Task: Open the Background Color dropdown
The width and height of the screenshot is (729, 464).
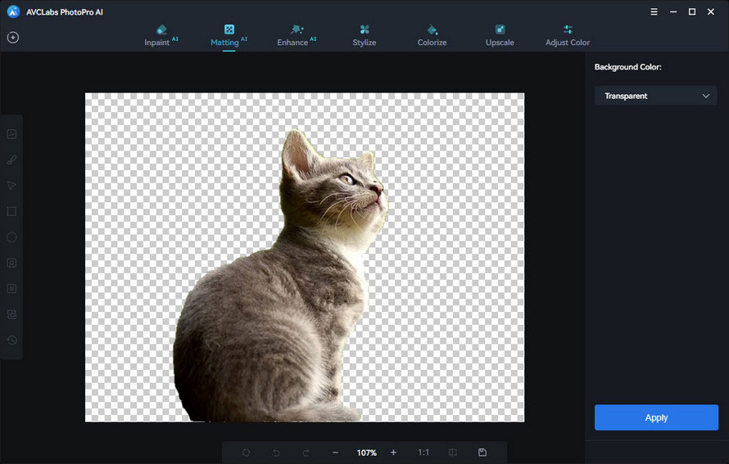Action: (655, 96)
